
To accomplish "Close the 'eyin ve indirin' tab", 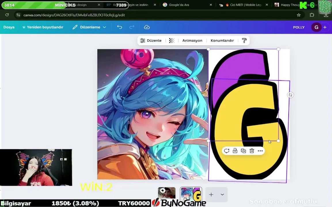I will click(155, 5).
